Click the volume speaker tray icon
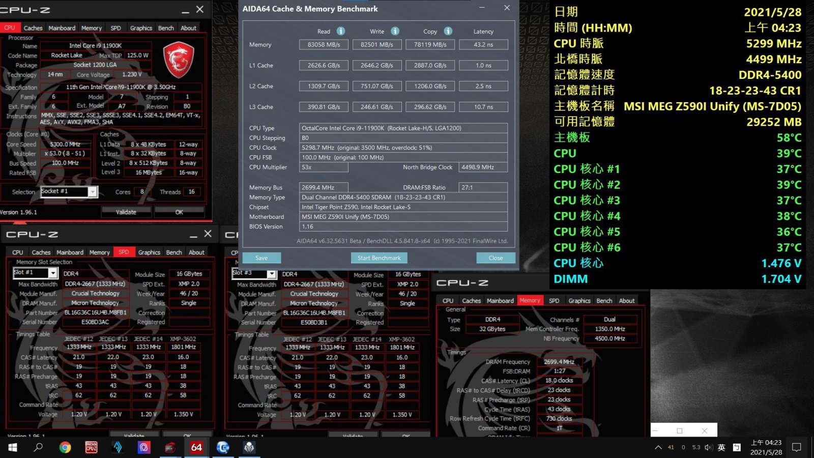Screen dimensions: 814x458 [x=708, y=447]
